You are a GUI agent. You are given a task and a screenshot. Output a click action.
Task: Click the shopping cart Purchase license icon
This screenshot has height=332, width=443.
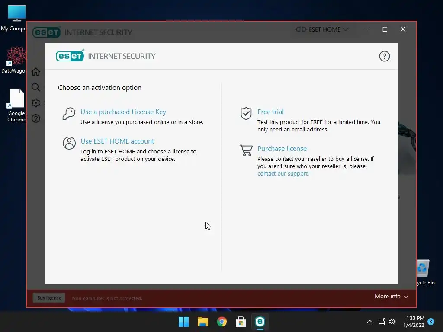(246, 150)
